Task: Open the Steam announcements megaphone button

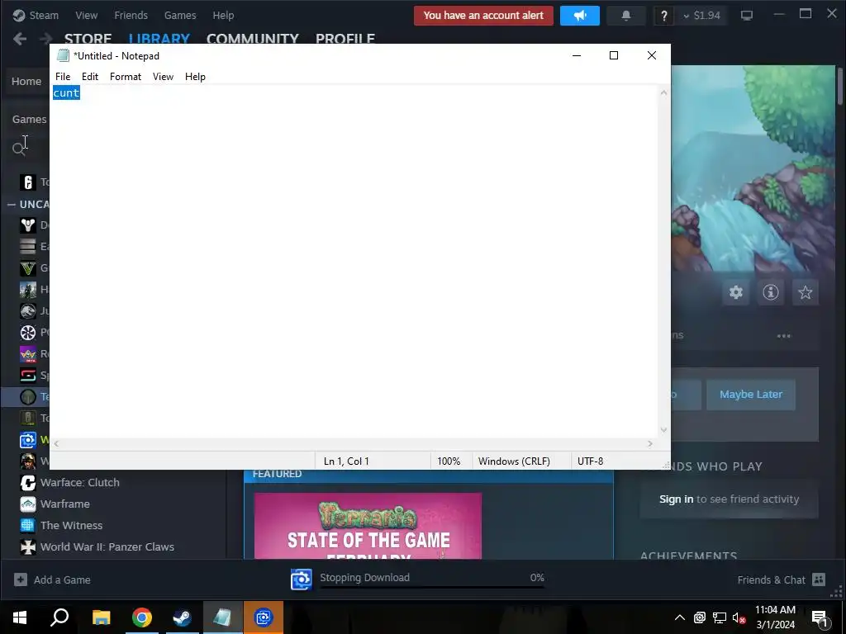Action: point(579,16)
